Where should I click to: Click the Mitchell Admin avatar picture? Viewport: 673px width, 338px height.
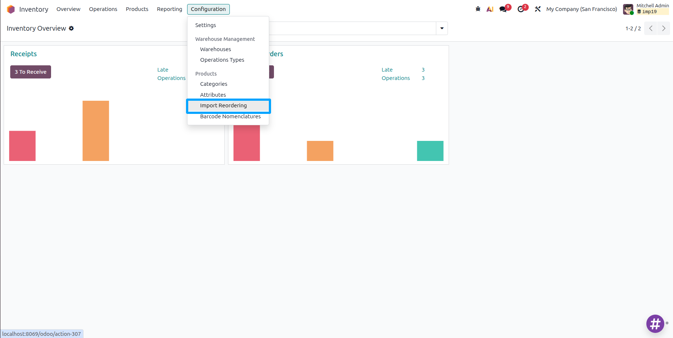point(628,9)
